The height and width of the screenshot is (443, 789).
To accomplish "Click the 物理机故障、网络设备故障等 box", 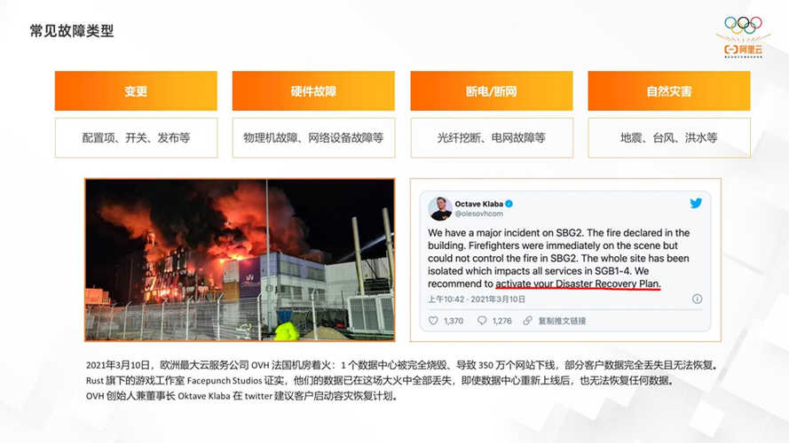I will pos(313,137).
